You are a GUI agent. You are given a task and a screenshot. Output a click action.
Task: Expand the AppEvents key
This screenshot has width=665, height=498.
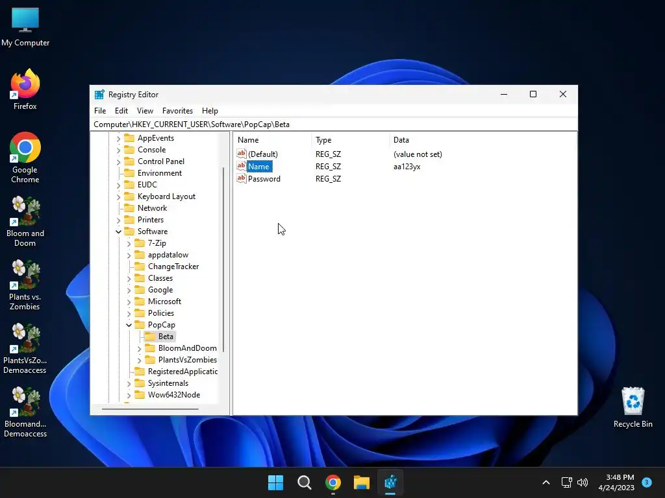[x=119, y=139]
